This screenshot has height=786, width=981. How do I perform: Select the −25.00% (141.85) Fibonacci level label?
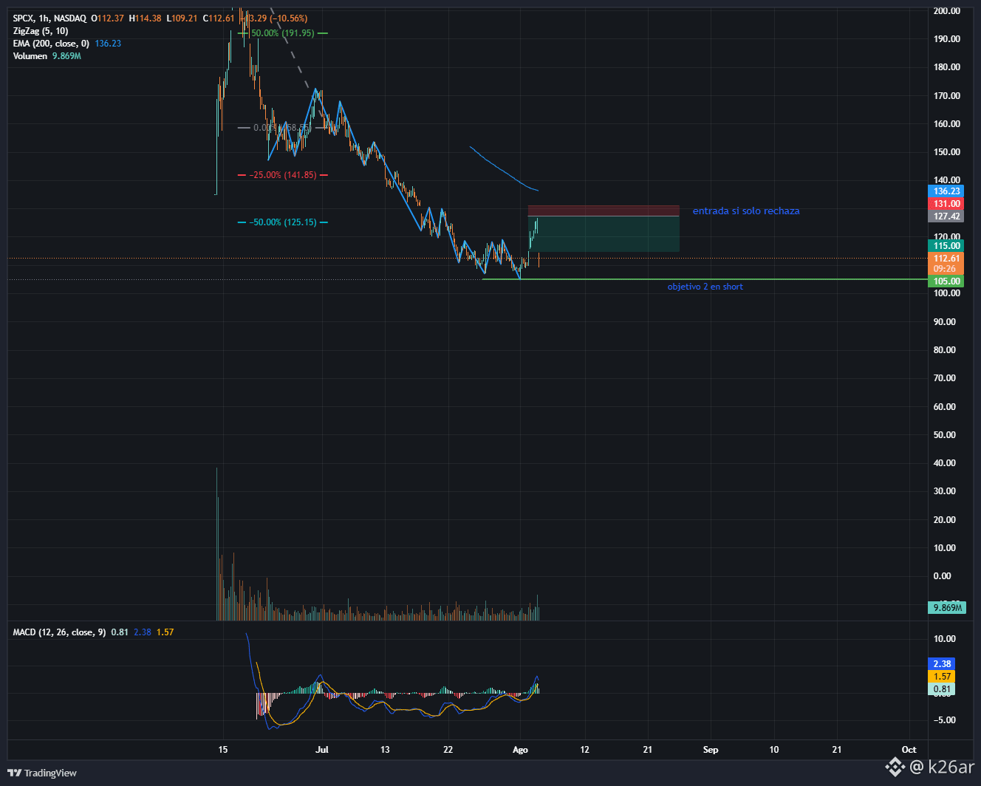[282, 175]
